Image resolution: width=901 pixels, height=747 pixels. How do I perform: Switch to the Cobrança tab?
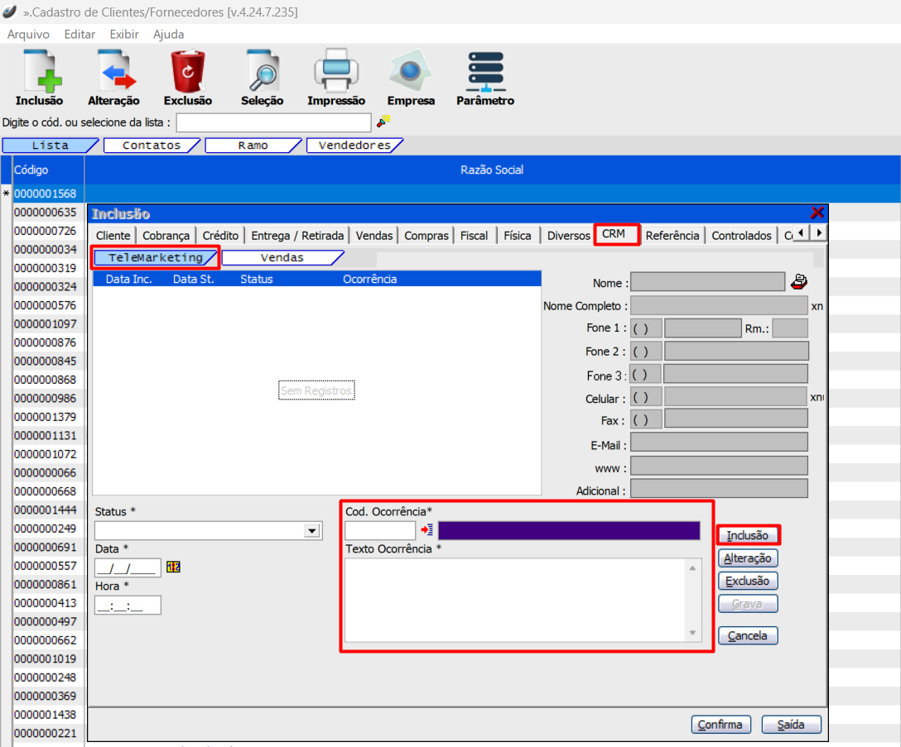click(x=166, y=236)
